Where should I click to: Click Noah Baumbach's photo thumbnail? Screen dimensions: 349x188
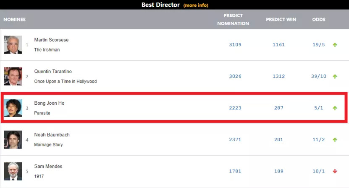point(13,139)
